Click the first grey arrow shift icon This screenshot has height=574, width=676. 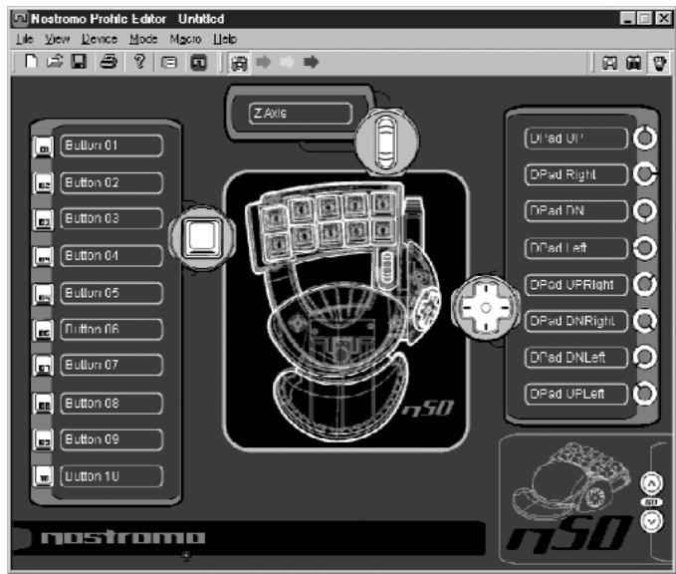263,62
